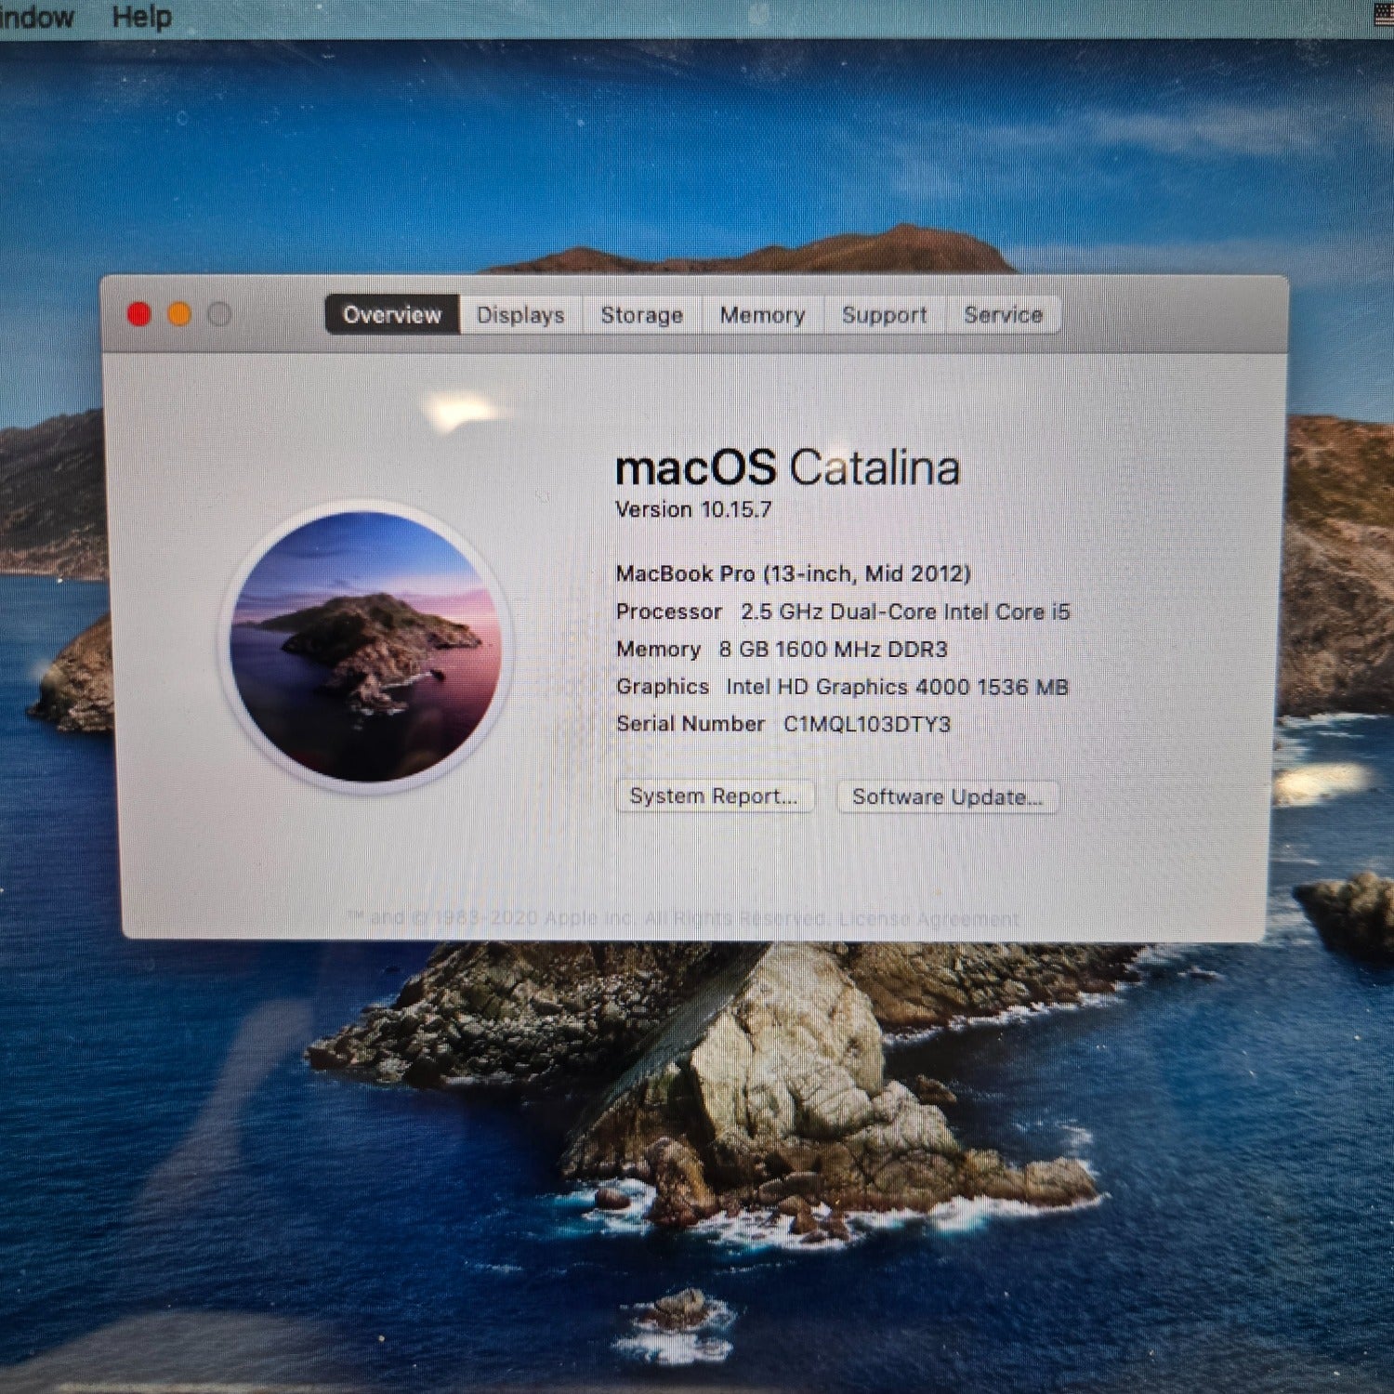Click the 8 GB 1600 MHz DDR3 value
The height and width of the screenshot is (1394, 1394).
click(x=834, y=649)
